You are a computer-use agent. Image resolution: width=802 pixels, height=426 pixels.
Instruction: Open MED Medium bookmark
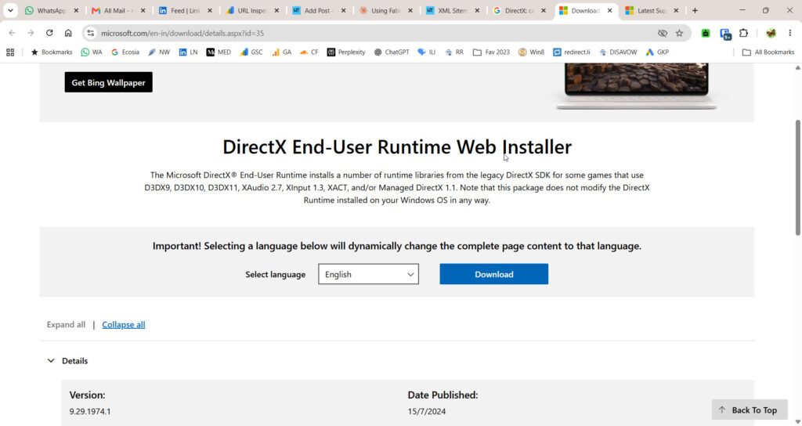click(219, 52)
